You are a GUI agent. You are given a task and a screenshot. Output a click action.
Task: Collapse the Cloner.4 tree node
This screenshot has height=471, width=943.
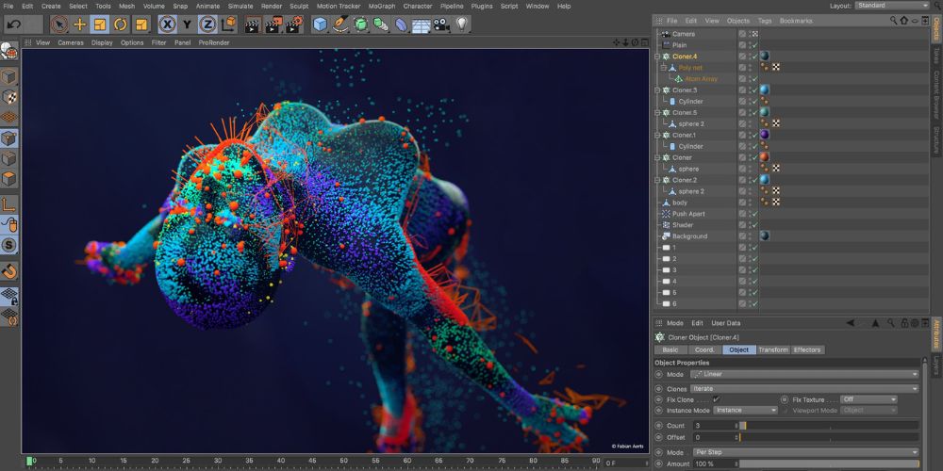[x=657, y=57]
